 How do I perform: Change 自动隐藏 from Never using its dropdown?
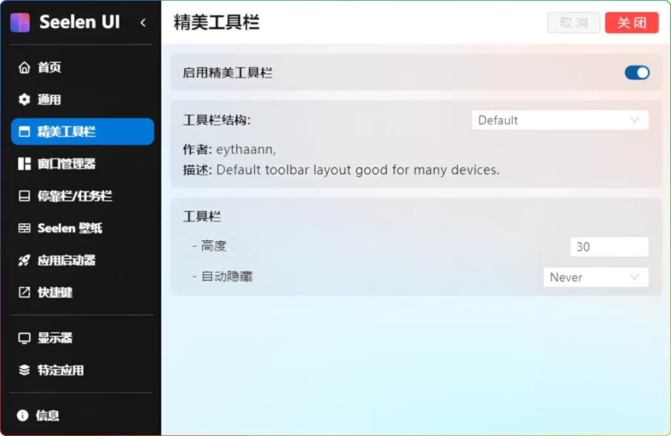point(595,277)
